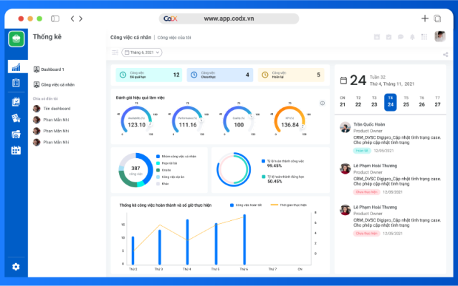Open the chat bubble icon in header
458x286 pixels.
coord(401,37)
